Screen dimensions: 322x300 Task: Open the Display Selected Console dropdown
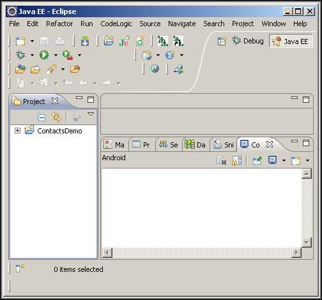pyautogui.click(x=284, y=160)
